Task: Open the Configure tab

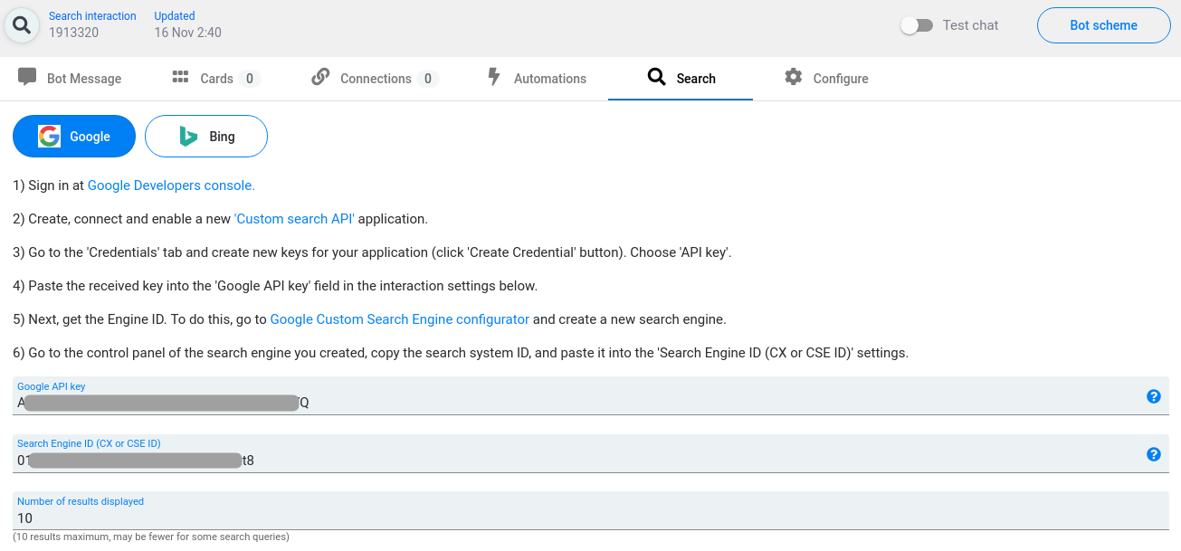Action: [x=827, y=78]
